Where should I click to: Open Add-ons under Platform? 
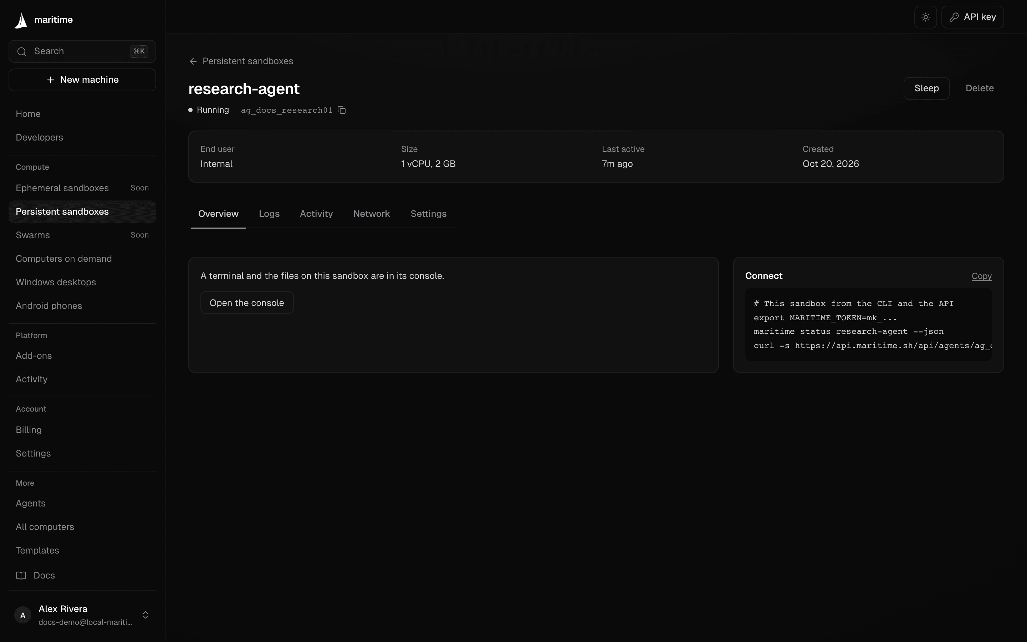pos(82,356)
